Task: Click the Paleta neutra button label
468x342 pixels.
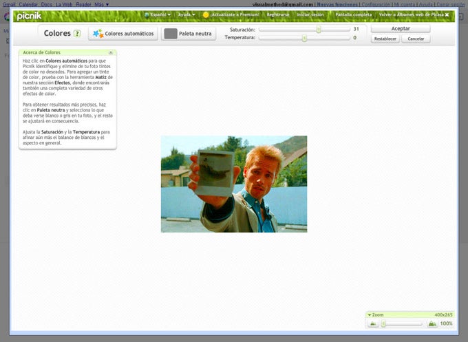Action: pyautogui.click(x=195, y=34)
